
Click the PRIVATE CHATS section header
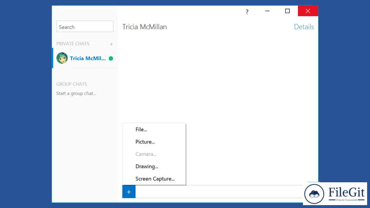[x=73, y=44]
